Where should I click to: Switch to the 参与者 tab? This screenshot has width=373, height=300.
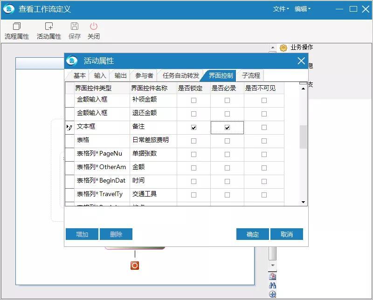pos(144,75)
